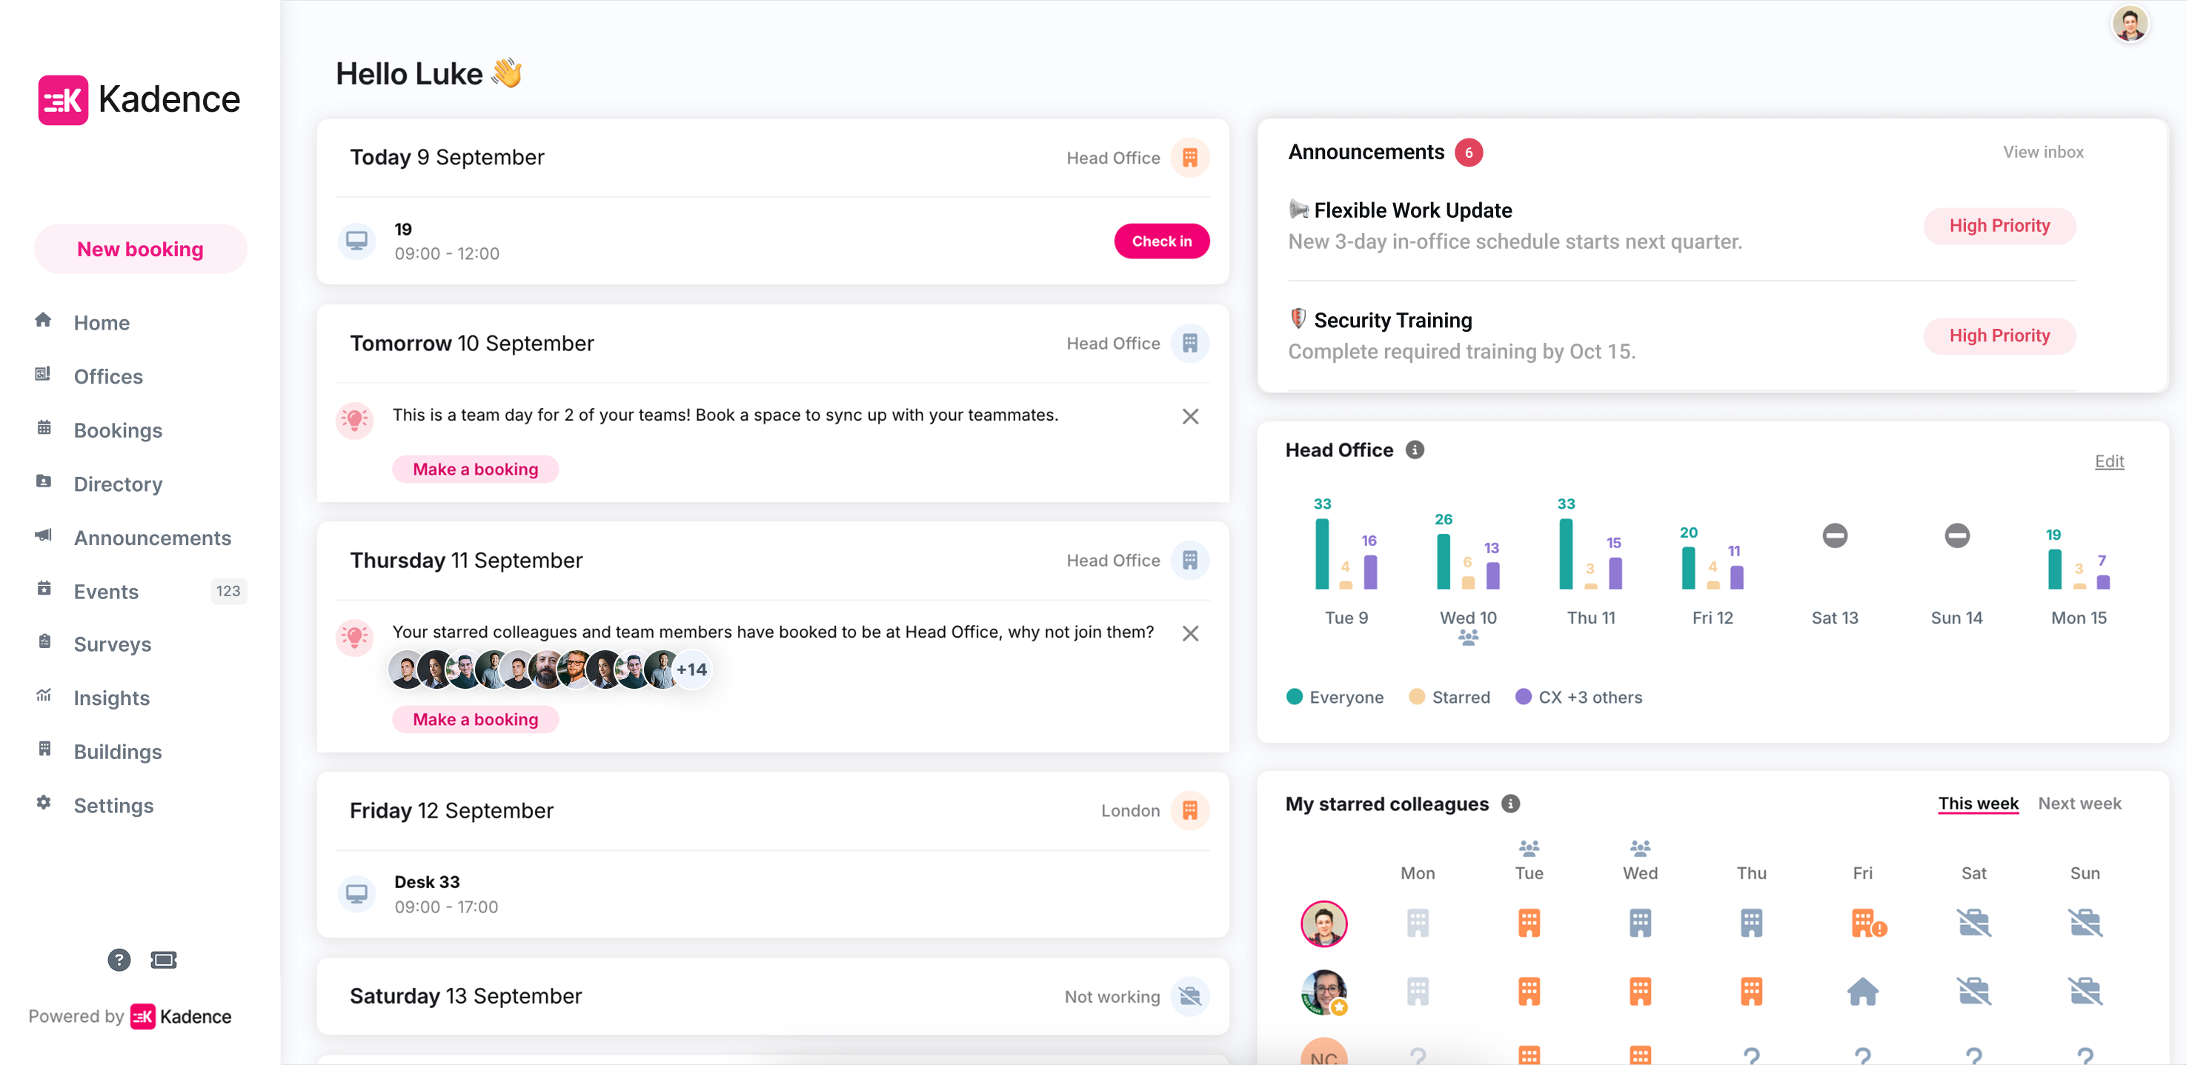Click desk monitor icon for Desk 33
Image resolution: width=2189 pixels, height=1065 pixels.
357,895
